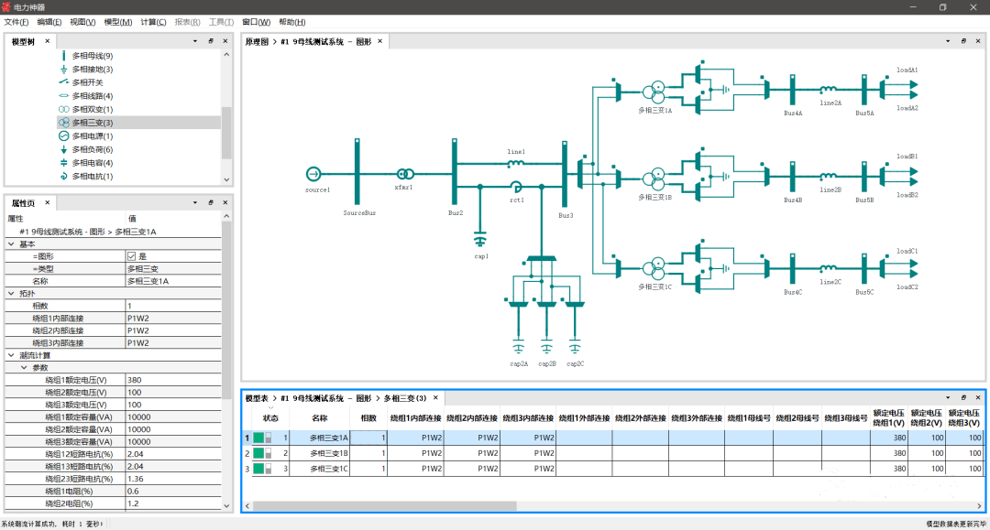Select 多相电源(1) icon in model tree

[x=64, y=136]
